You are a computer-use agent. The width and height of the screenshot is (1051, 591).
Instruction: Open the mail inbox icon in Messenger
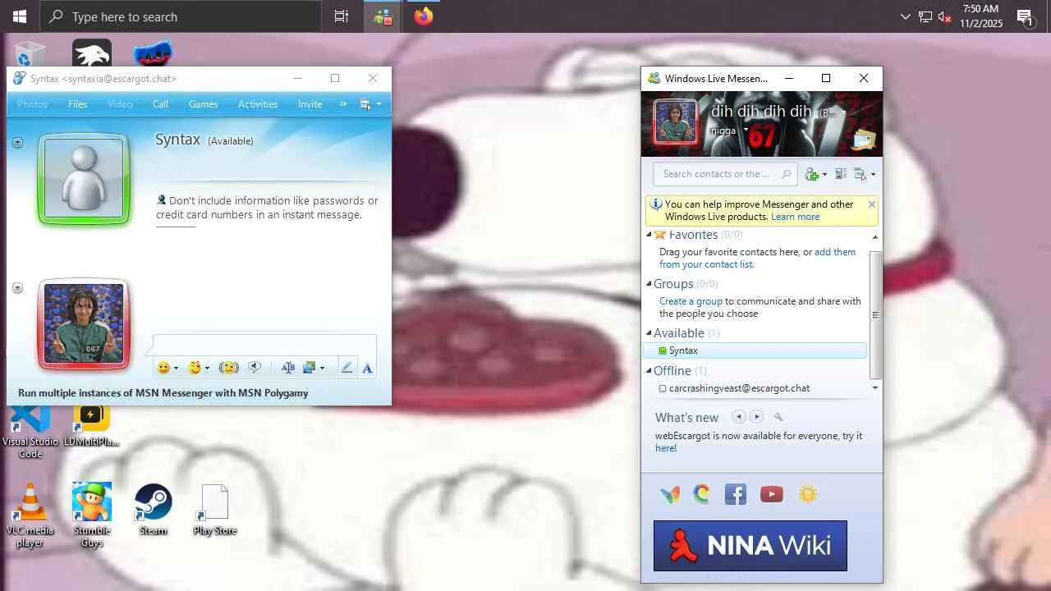coord(863,140)
